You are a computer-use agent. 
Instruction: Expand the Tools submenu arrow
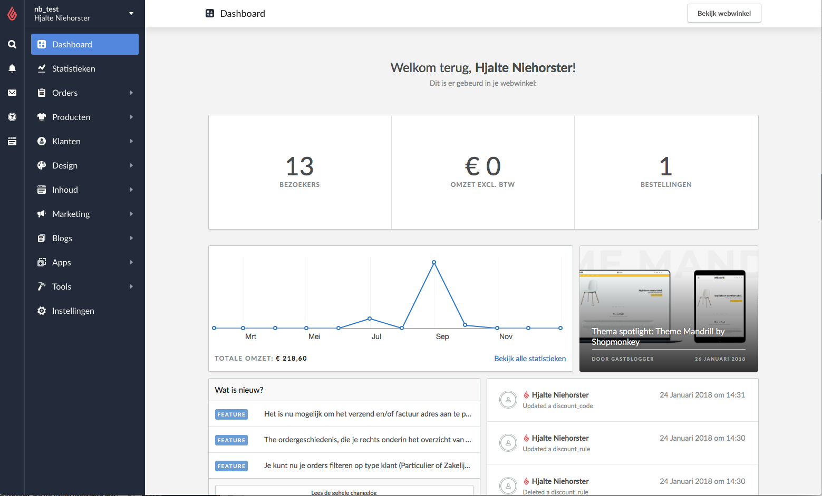coord(131,286)
